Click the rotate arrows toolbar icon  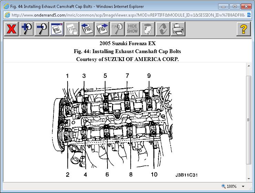(x=163, y=29)
